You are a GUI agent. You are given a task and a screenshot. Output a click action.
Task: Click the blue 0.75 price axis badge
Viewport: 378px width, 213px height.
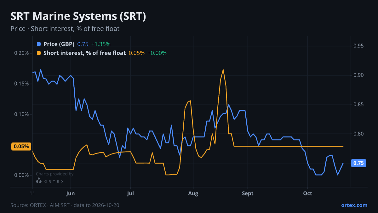coord(358,163)
